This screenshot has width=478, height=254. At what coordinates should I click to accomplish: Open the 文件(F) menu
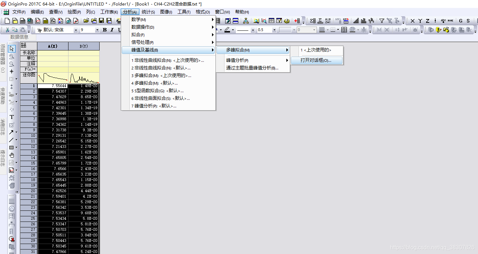[x=19, y=12]
